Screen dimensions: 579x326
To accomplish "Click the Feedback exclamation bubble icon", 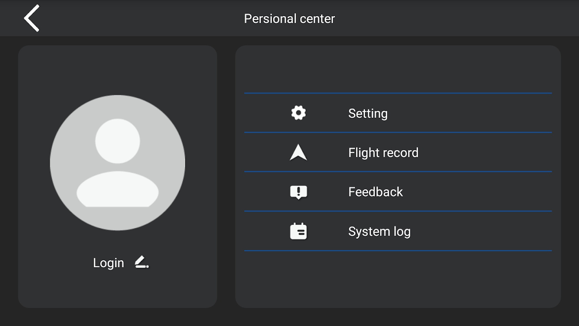I will click(298, 192).
